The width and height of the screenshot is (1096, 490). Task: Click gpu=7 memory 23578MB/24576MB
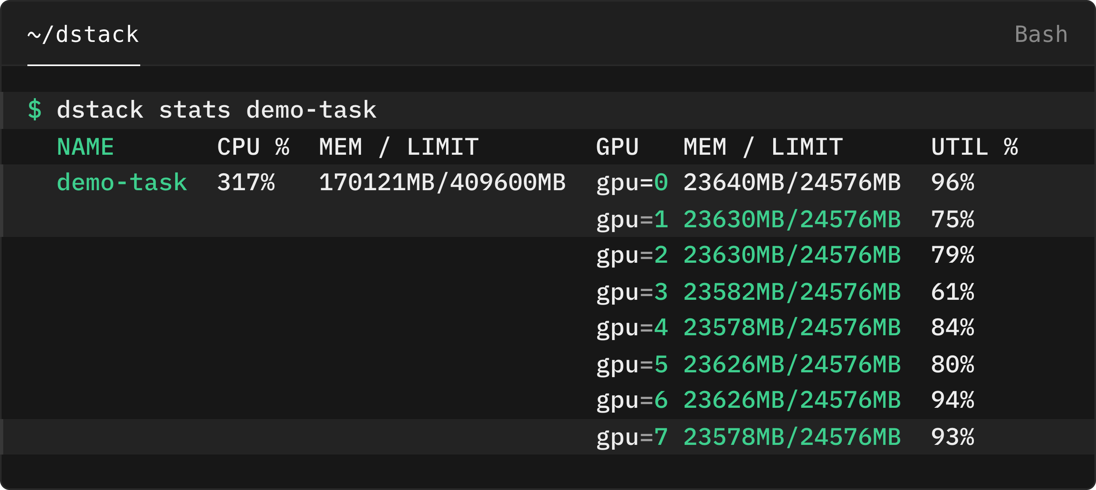pyautogui.click(x=792, y=437)
